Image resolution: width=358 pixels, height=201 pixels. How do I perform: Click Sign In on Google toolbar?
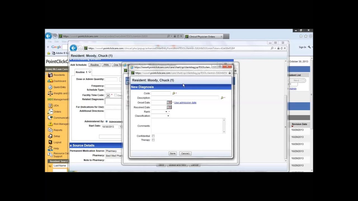(302, 47)
